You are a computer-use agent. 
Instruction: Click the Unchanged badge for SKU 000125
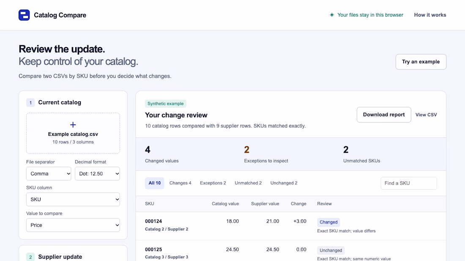pyautogui.click(x=331, y=250)
